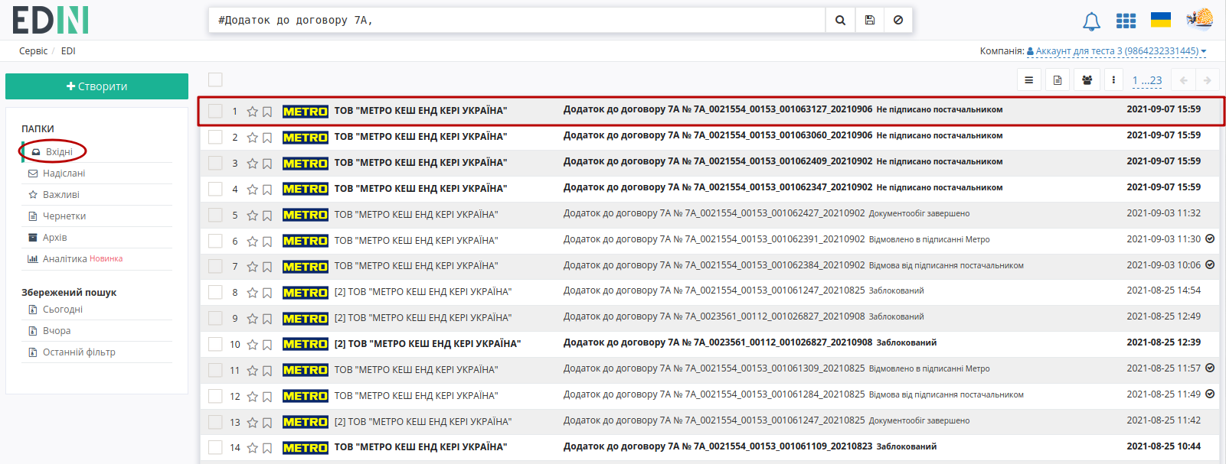Select the checkbox for document row 8
The width and height of the screenshot is (1226, 464).
coord(215,292)
